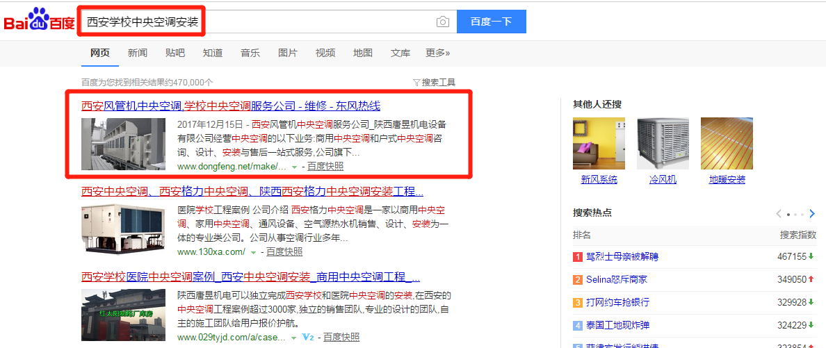Expand dropdown arrow beside 029tyjd.com URL
This screenshot has height=348, width=826.
coord(295,338)
